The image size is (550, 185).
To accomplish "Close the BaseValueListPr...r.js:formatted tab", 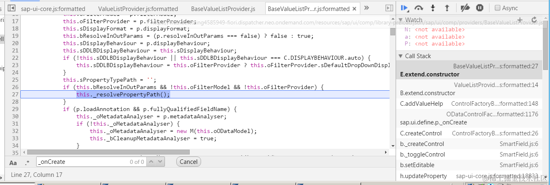I will (355, 9).
